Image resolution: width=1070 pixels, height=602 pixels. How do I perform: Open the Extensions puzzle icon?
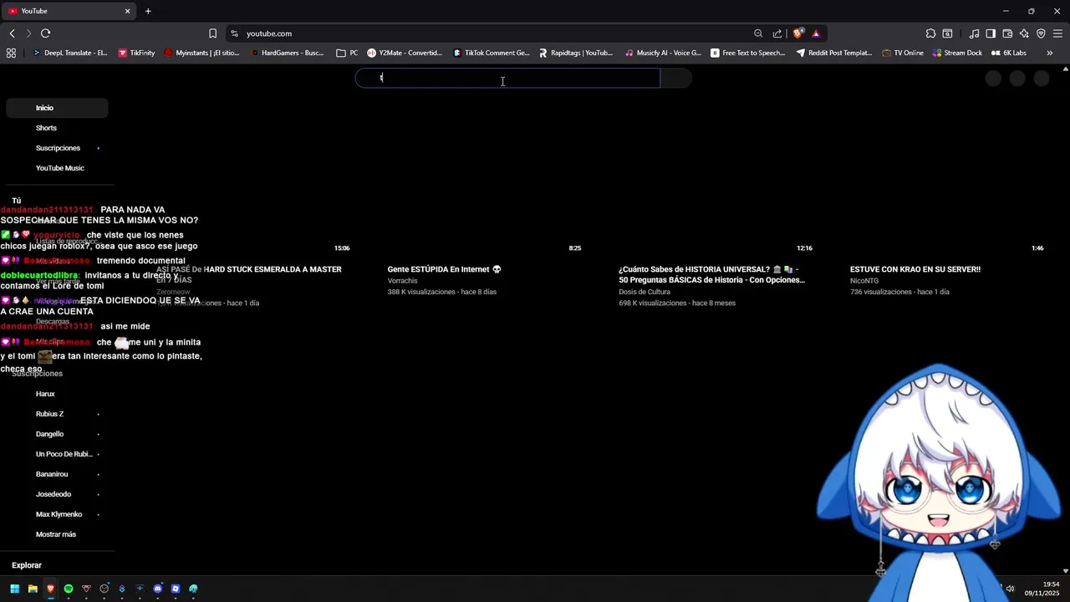[930, 33]
